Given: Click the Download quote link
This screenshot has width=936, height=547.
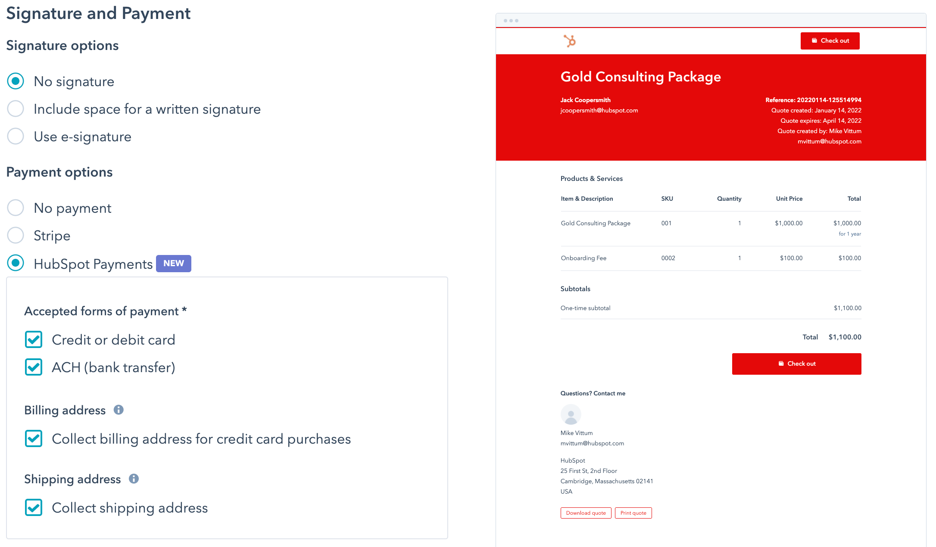Looking at the screenshot, I should pos(585,512).
